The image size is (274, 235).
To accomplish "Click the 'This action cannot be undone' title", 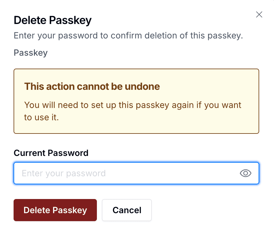I will [92, 86].
